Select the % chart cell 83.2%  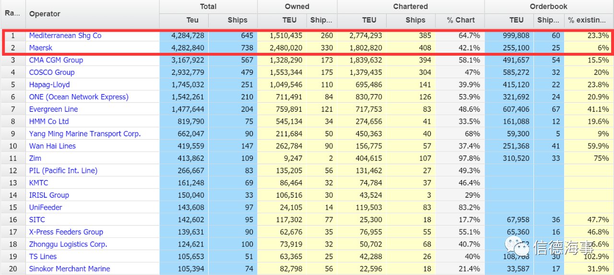click(x=460, y=207)
